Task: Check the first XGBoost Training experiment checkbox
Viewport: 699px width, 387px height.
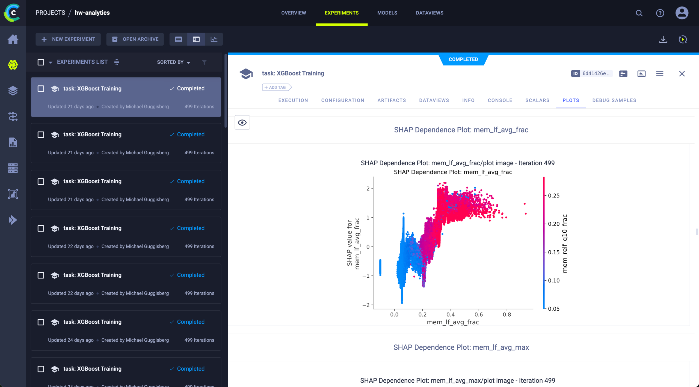Action: [x=41, y=89]
